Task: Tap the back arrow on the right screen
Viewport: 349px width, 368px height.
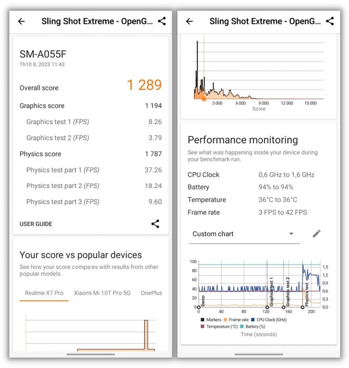Action: tap(189, 21)
